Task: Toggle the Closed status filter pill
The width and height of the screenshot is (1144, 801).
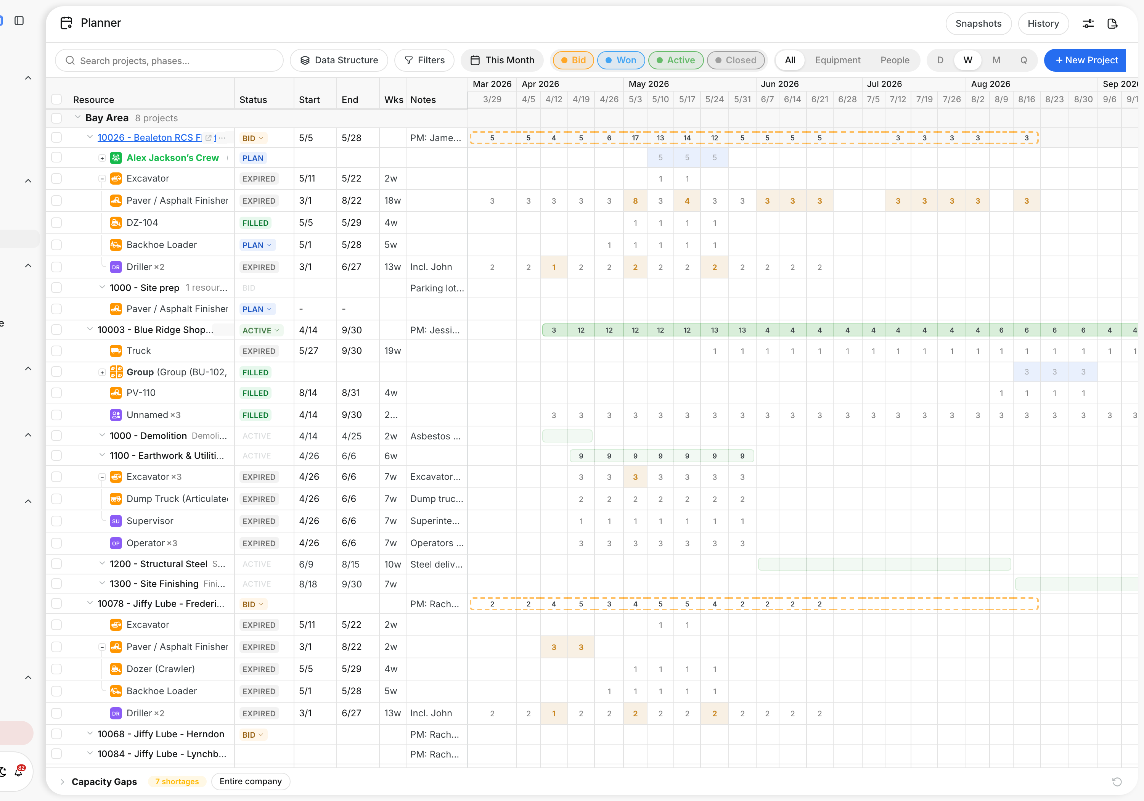Action: pos(736,60)
